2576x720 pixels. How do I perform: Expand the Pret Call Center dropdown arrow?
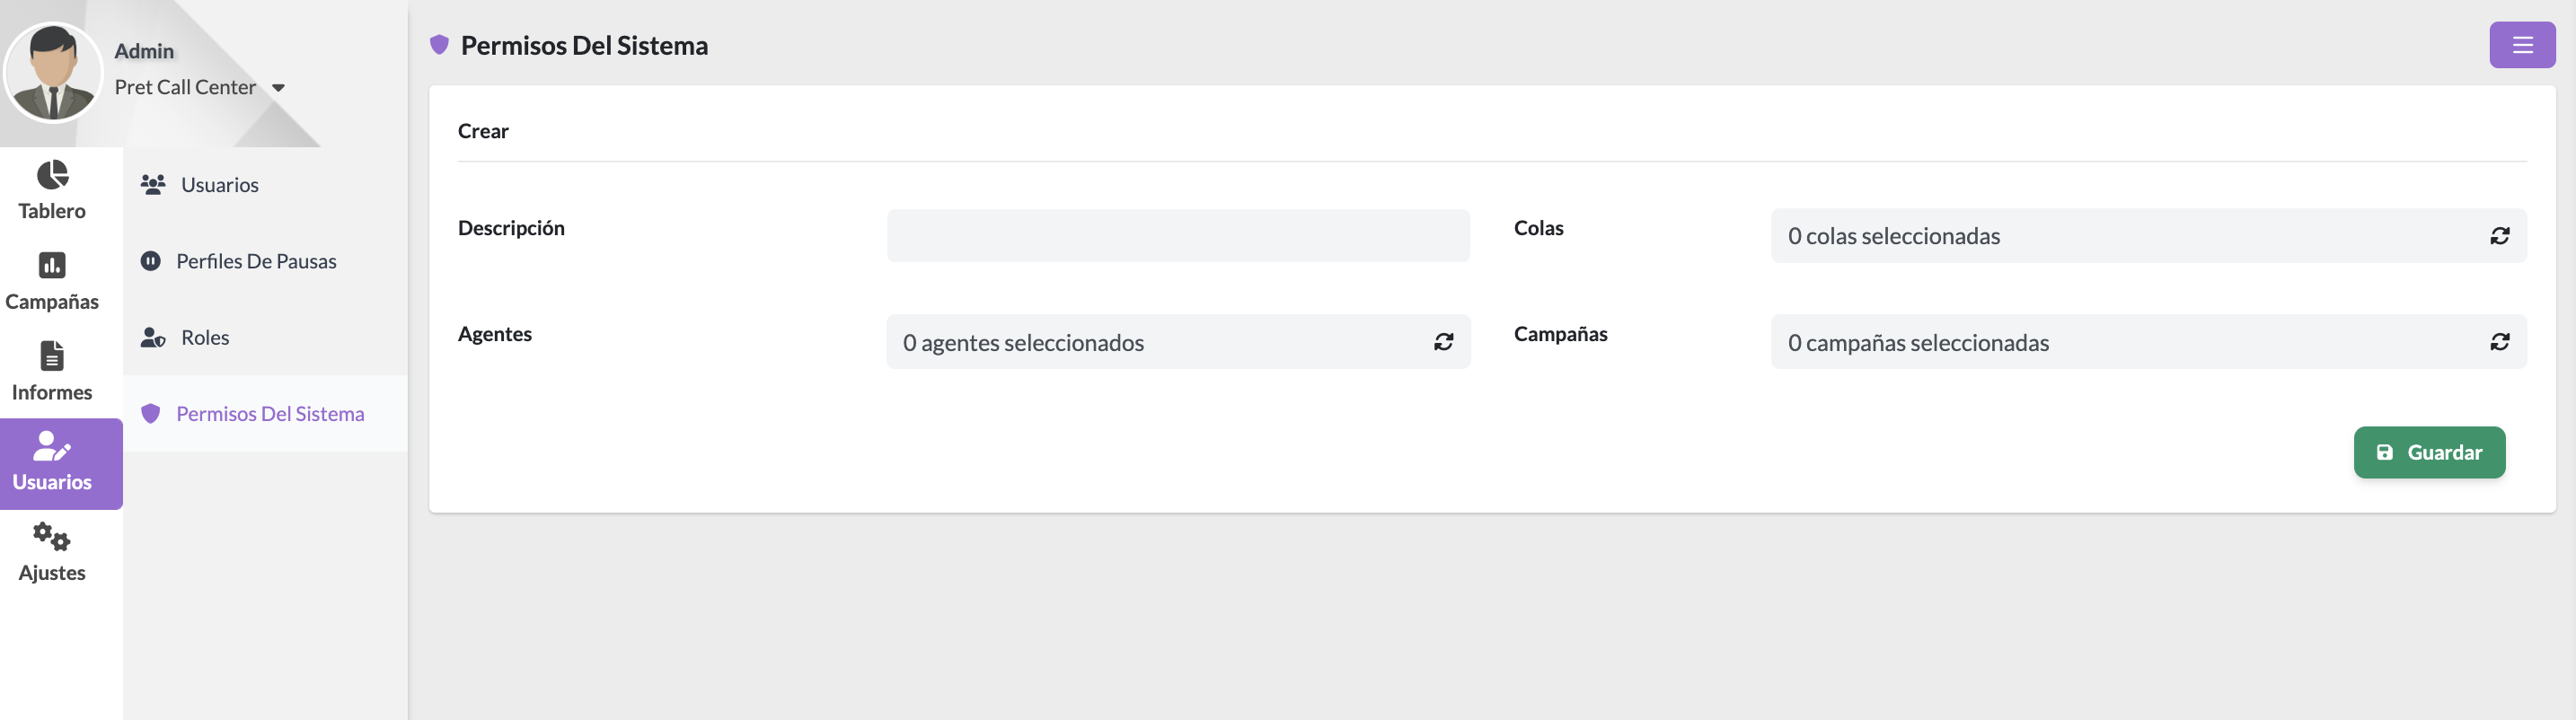[279, 88]
